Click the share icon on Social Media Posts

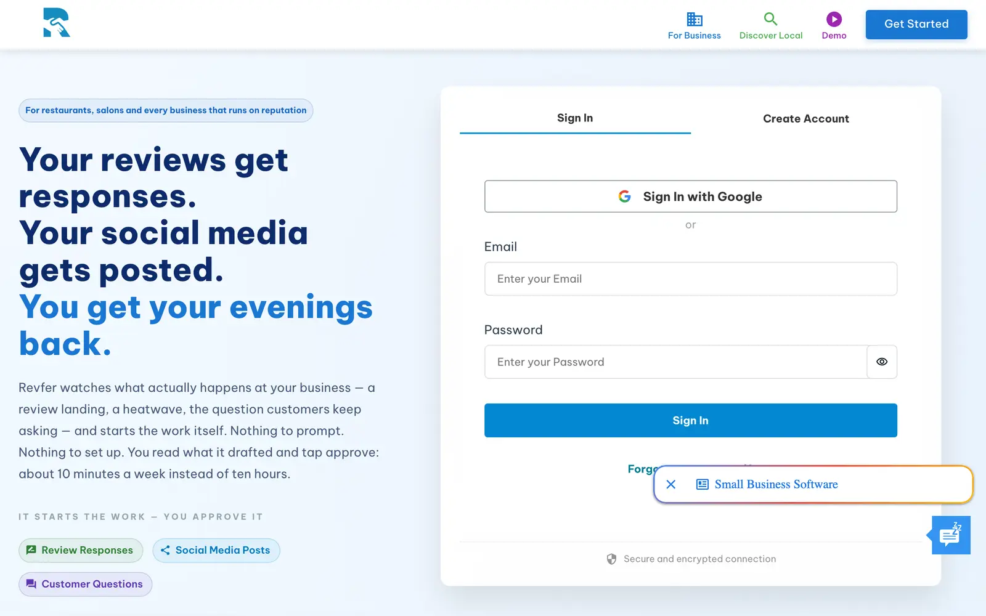(165, 550)
